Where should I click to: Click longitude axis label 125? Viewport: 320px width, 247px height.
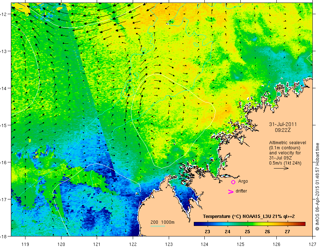click(241, 244)
